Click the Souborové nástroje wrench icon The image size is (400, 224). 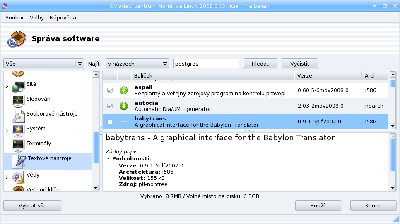click(18, 116)
